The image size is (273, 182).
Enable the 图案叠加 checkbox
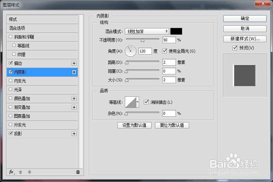pyautogui.click(x=10, y=116)
